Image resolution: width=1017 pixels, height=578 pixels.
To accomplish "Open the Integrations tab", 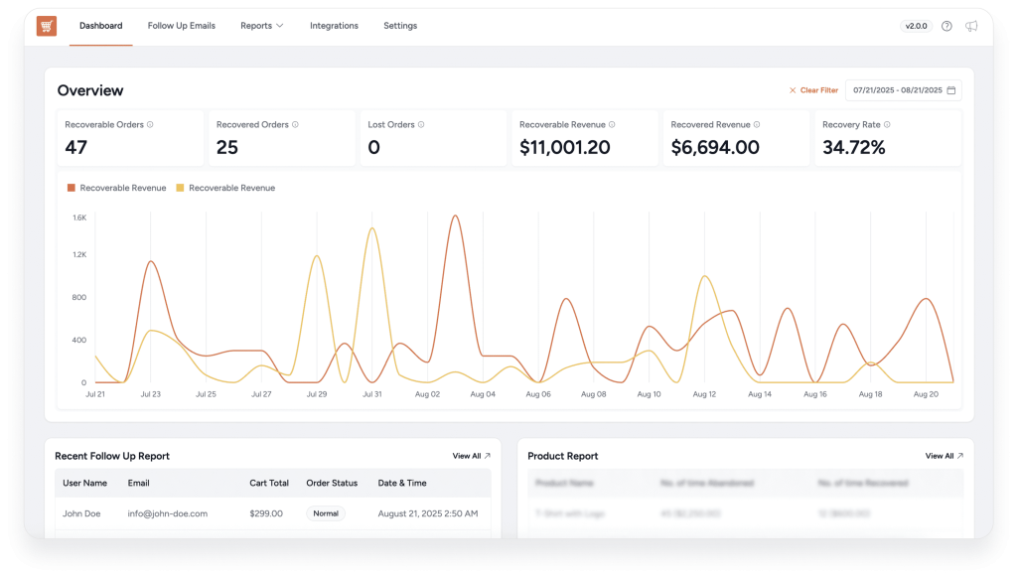I will tap(334, 26).
